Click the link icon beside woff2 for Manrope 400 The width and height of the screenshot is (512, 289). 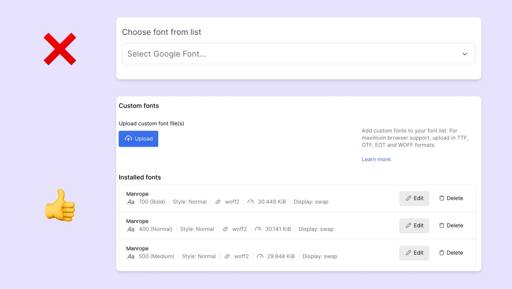[x=225, y=229]
